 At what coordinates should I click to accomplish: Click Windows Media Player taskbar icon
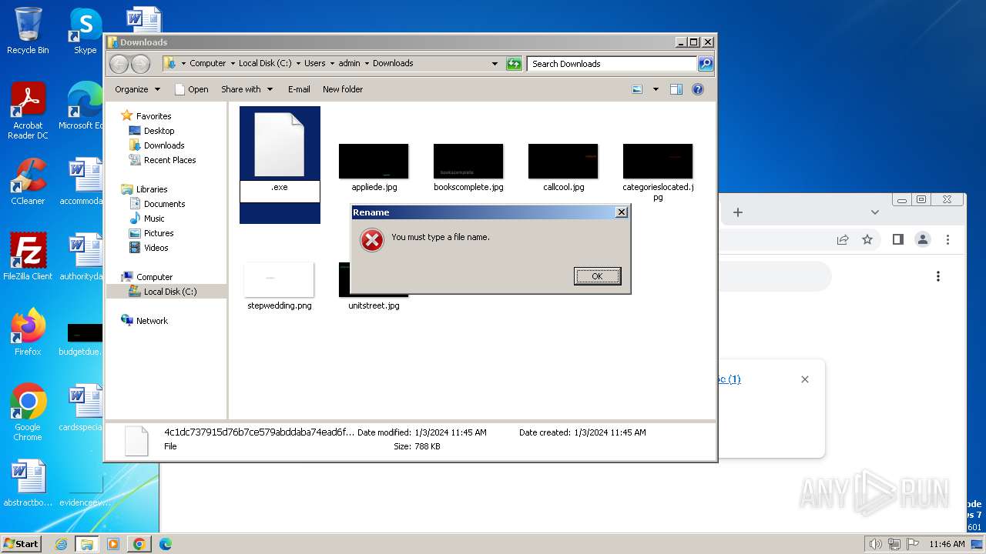pos(112,544)
